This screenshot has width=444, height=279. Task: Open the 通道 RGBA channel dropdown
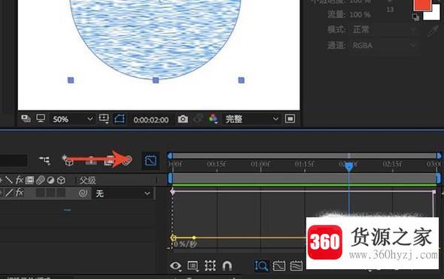click(x=385, y=45)
